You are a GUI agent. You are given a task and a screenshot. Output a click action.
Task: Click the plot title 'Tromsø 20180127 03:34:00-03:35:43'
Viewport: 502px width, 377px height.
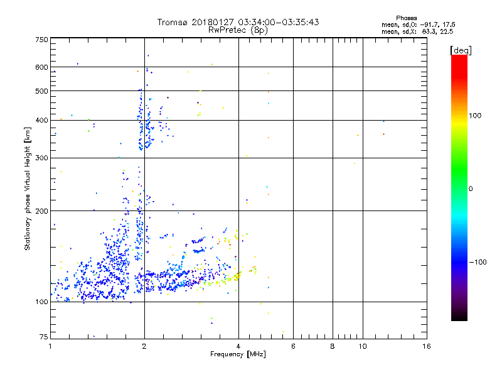238,22
